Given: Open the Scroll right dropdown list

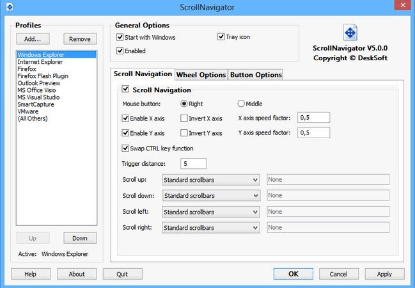Looking at the screenshot, I should (211, 228).
